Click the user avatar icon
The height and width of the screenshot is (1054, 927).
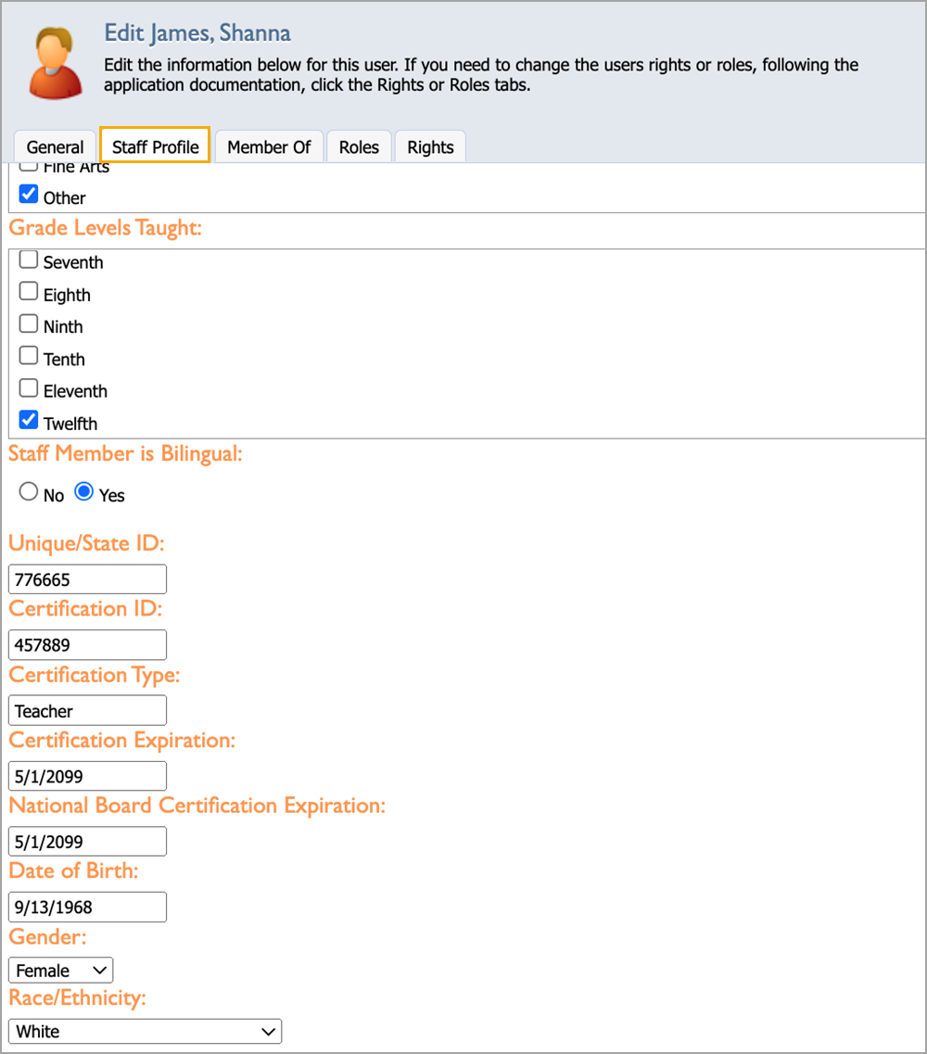55,63
